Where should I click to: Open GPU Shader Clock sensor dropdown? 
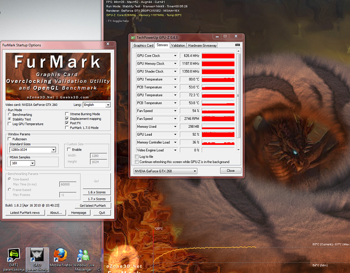pos(175,71)
